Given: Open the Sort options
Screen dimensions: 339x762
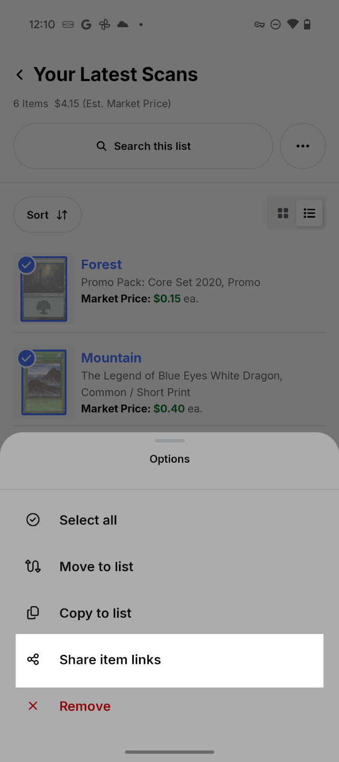Looking at the screenshot, I should [x=47, y=215].
